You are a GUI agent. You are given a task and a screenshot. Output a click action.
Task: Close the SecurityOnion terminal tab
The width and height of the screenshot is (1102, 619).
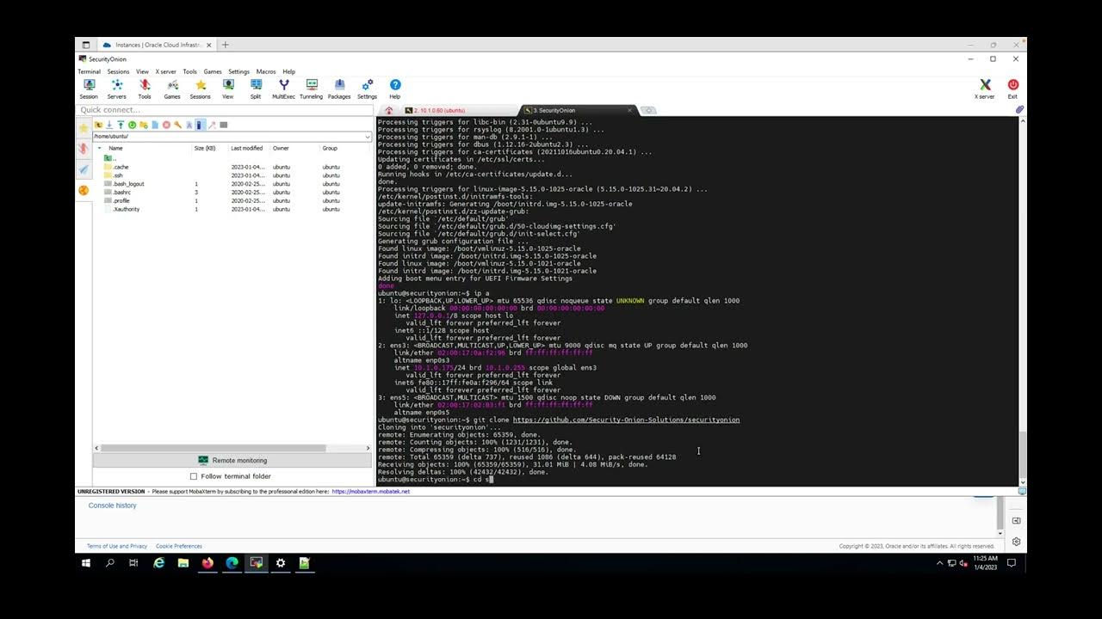tap(629, 110)
